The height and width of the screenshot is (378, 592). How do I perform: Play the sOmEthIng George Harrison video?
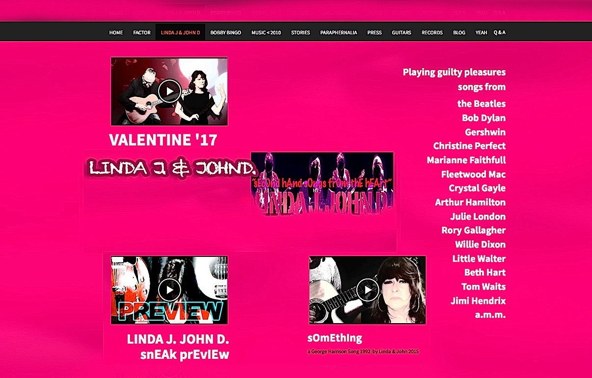click(x=368, y=290)
